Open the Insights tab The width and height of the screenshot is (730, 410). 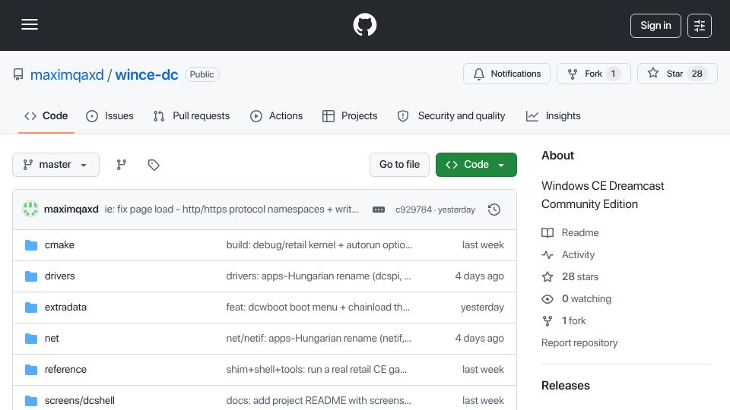553,115
